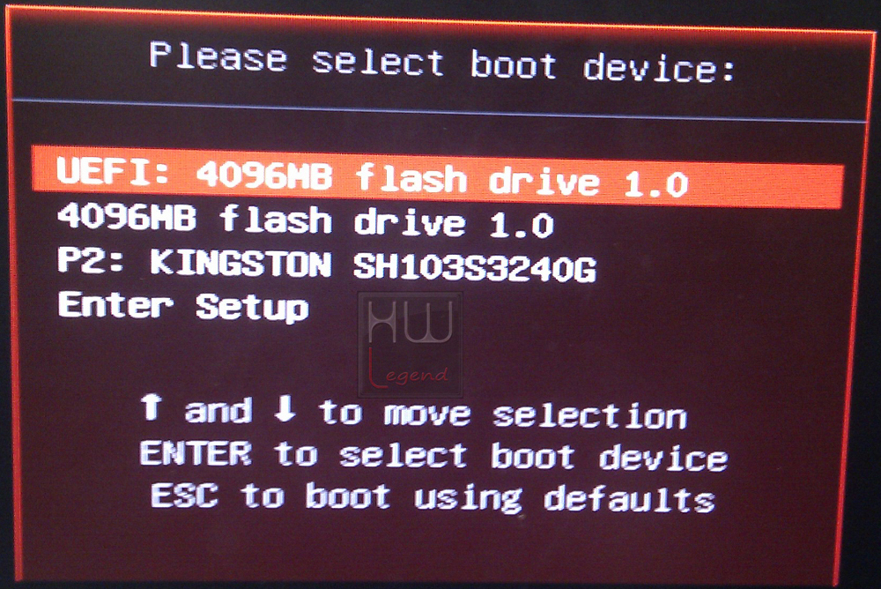The height and width of the screenshot is (589, 881).
Task: Open Enter Setup option
Action: pyautogui.click(x=183, y=306)
